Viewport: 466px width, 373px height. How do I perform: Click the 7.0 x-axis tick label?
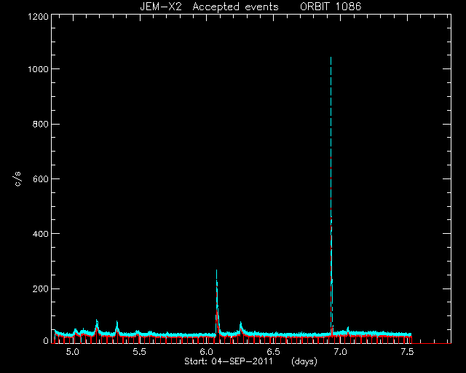click(x=340, y=352)
